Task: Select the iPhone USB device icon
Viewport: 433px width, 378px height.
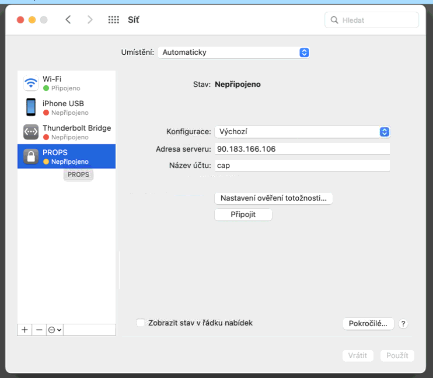Action: pos(30,108)
